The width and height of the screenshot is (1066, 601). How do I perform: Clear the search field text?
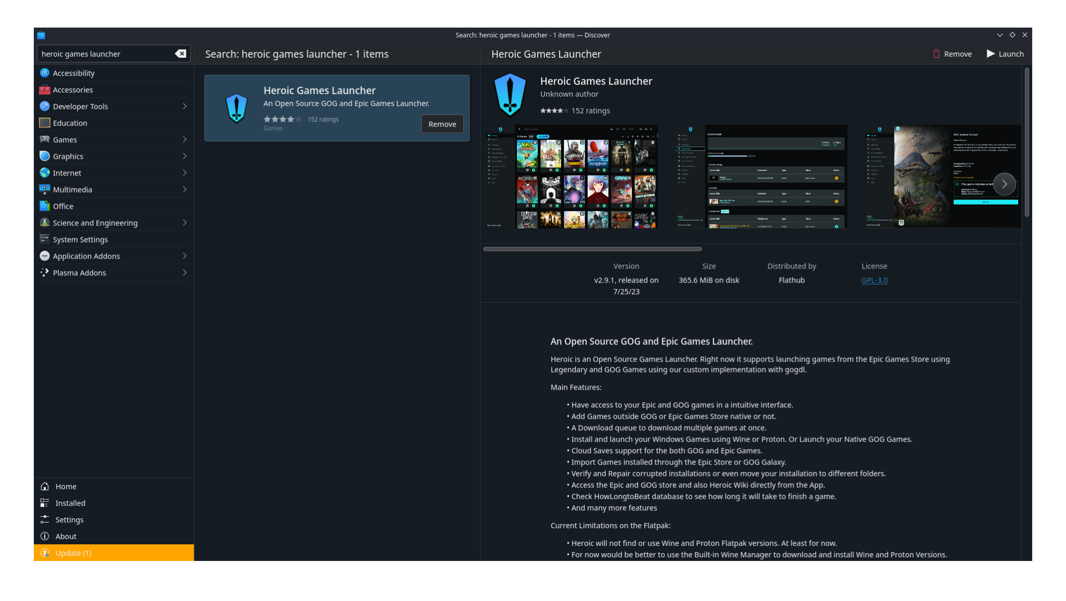180,54
